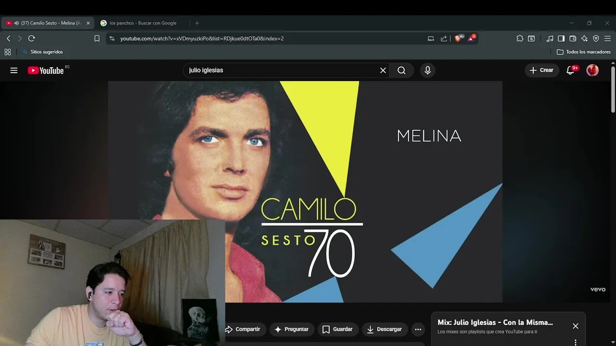The height and width of the screenshot is (346, 616).
Task: Share this page via address bar icon
Action: (x=444, y=38)
